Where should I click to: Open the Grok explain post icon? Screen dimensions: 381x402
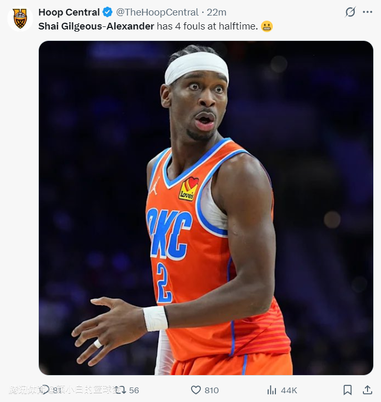pos(350,12)
